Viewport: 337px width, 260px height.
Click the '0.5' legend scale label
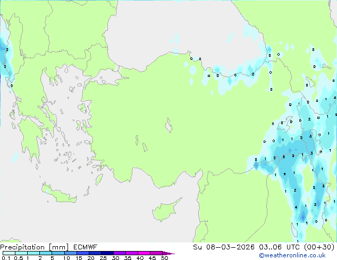tap(19, 258)
